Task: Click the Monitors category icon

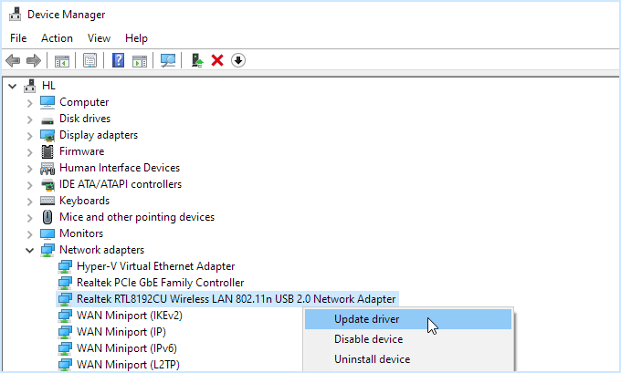Action: point(47,233)
